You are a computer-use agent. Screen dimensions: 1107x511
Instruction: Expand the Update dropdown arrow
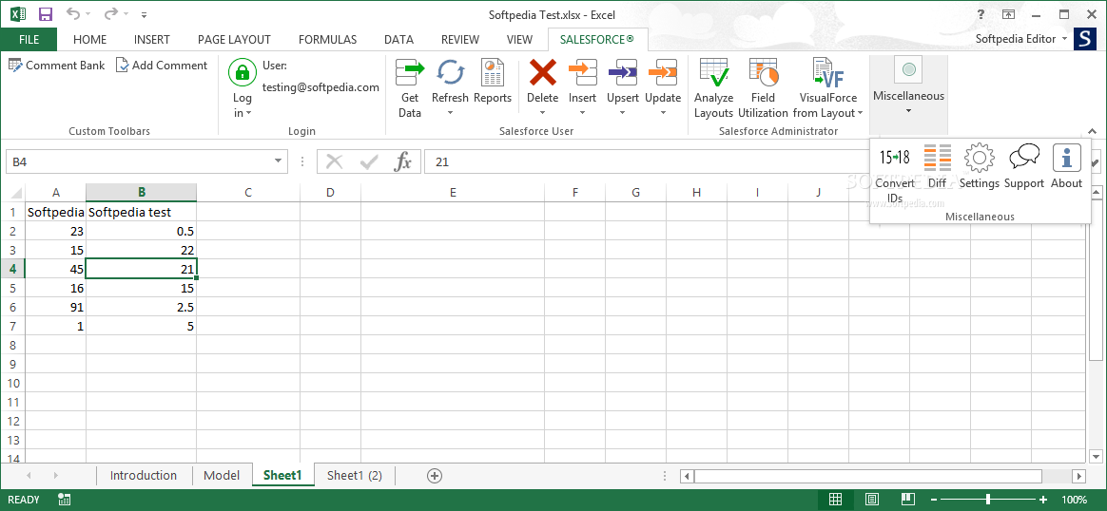click(663, 113)
